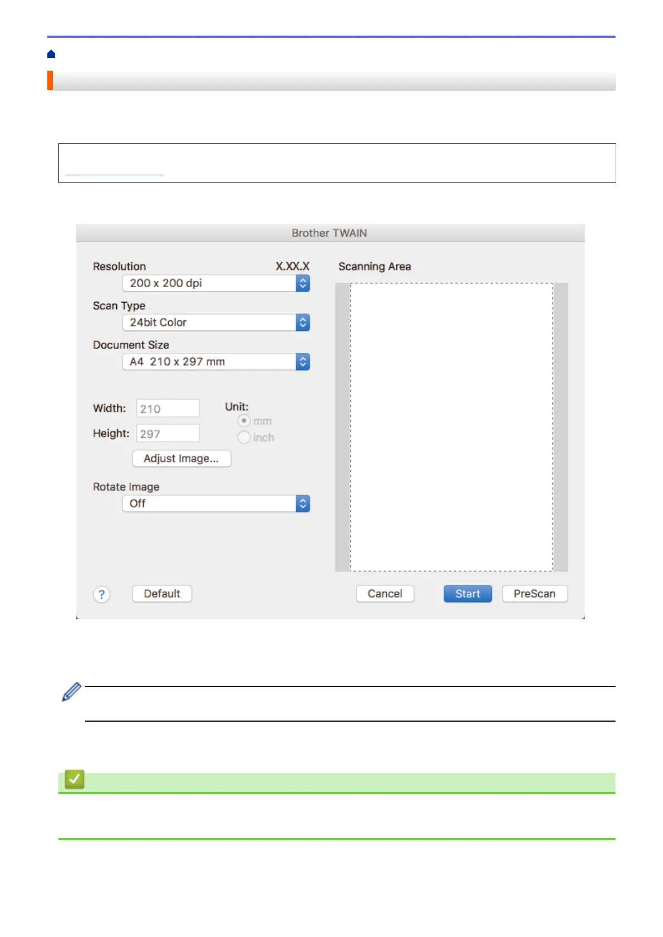Viewport: 663px width, 937px height.
Task: Click the Cancel button
Action: [385, 594]
